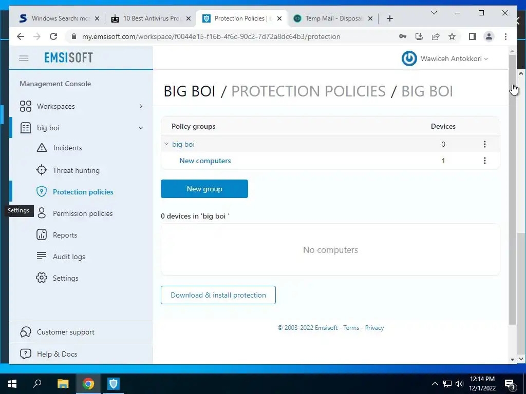
Task: Open the shield app in taskbar
Action: [x=114, y=384]
